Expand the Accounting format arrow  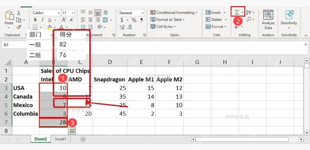click(127, 20)
